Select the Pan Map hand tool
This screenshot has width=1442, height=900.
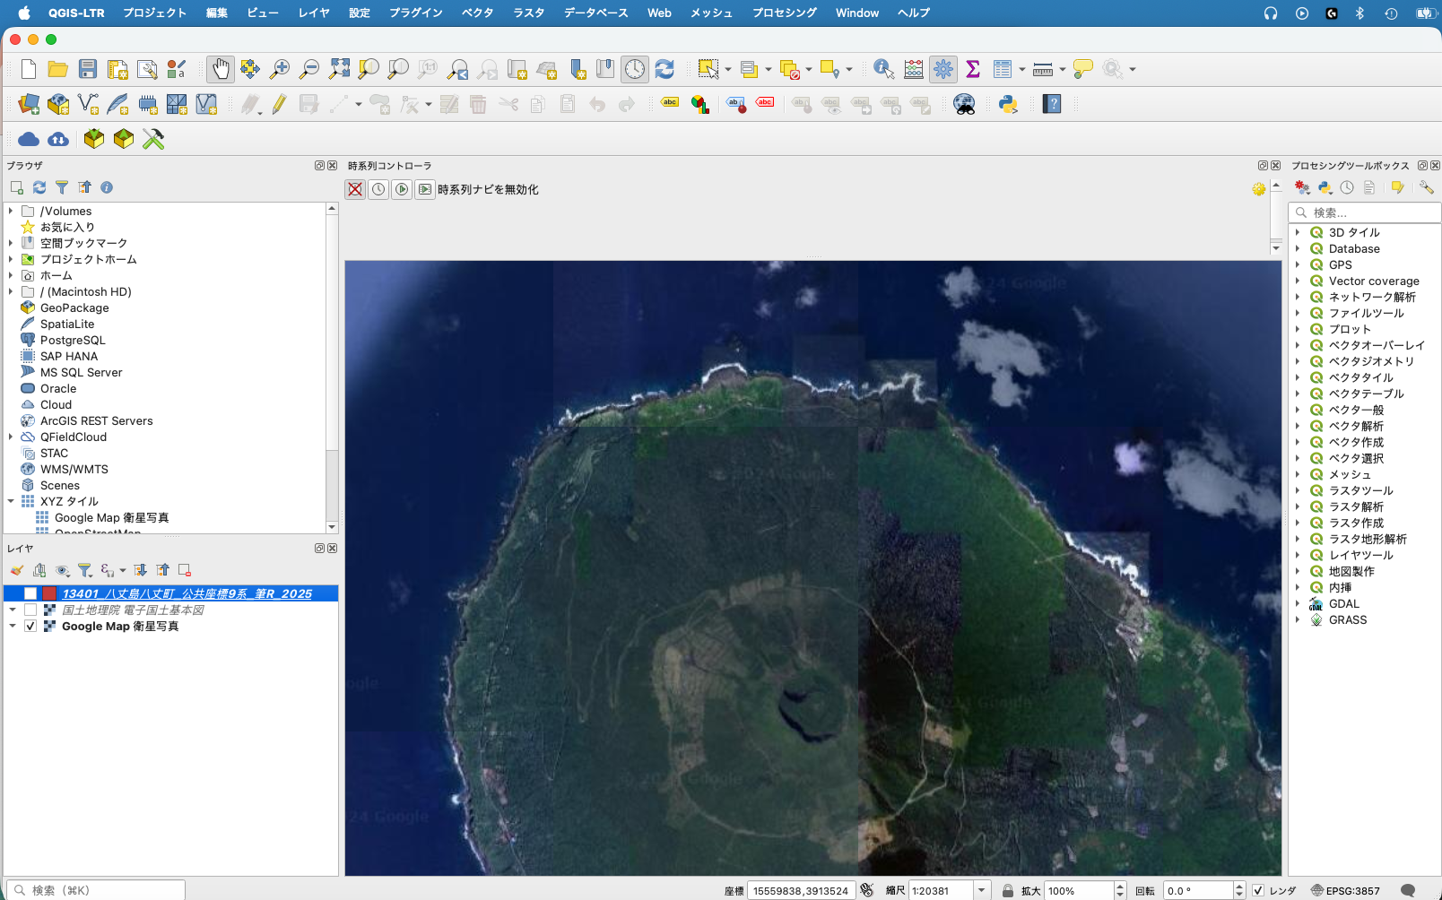pos(221,69)
